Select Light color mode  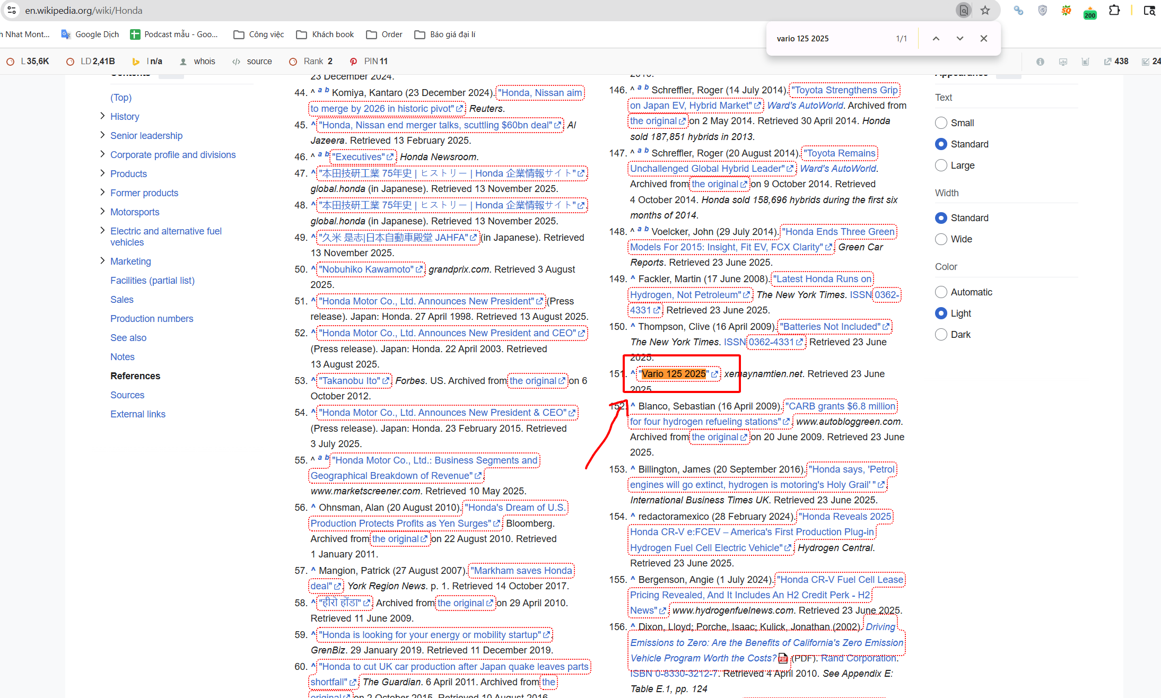click(x=940, y=313)
